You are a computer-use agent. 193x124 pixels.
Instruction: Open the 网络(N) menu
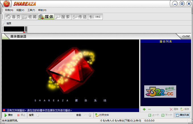pyautogui.click(x=9, y=10)
